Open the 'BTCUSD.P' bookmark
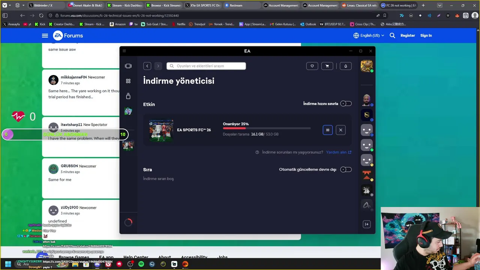The width and height of the screenshot is (480, 270). [333, 24]
